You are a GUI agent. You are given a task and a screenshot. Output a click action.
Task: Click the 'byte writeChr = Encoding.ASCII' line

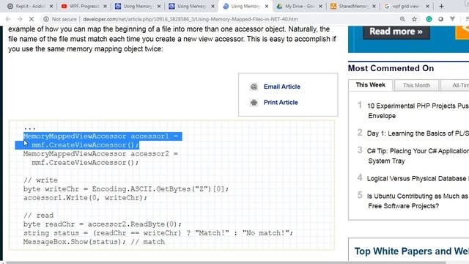(126, 189)
